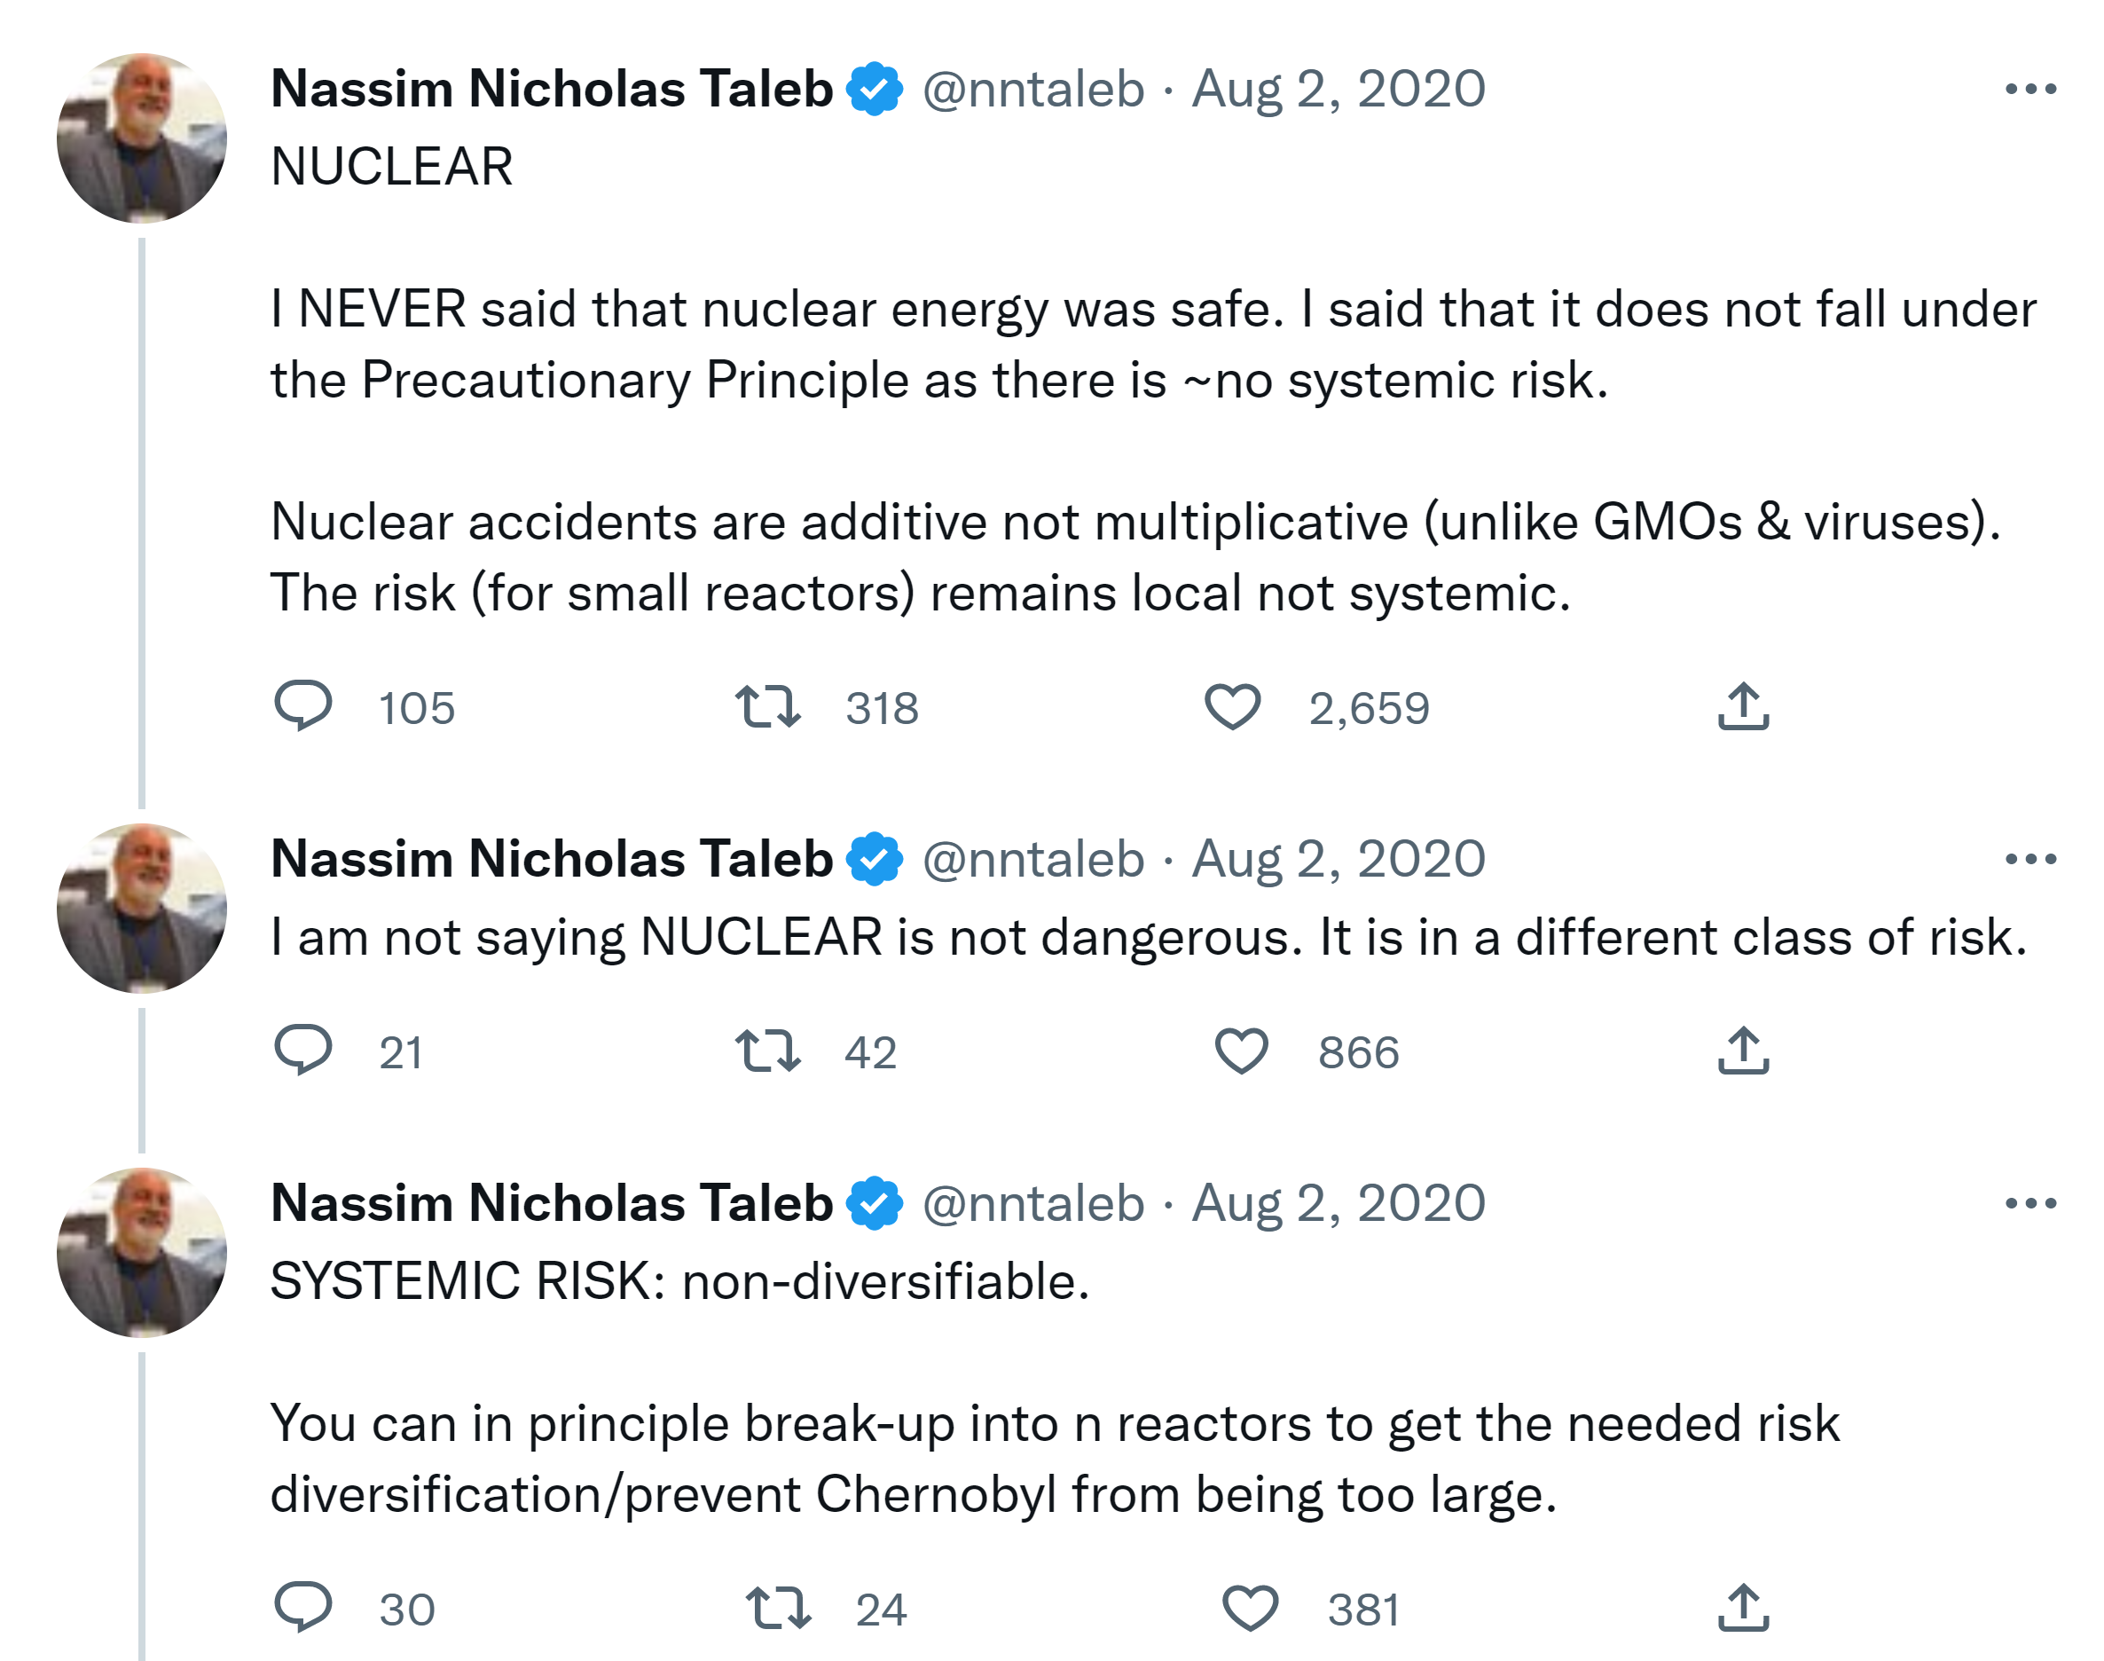The width and height of the screenshot is (2104, 1661).
Task: Click the profile avatar on the first tweet
Action: click(142, 138)
